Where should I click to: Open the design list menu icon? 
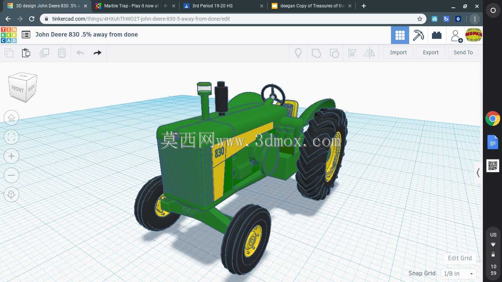point(26,35)
